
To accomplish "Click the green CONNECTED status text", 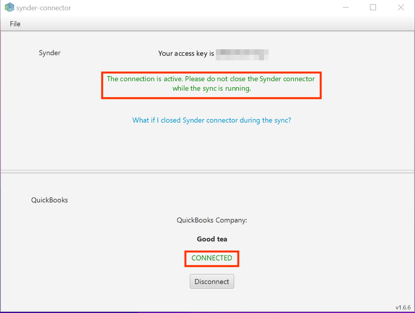I will (212, 258).
